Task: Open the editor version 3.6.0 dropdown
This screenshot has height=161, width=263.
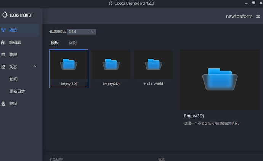Action: point(81,32)
